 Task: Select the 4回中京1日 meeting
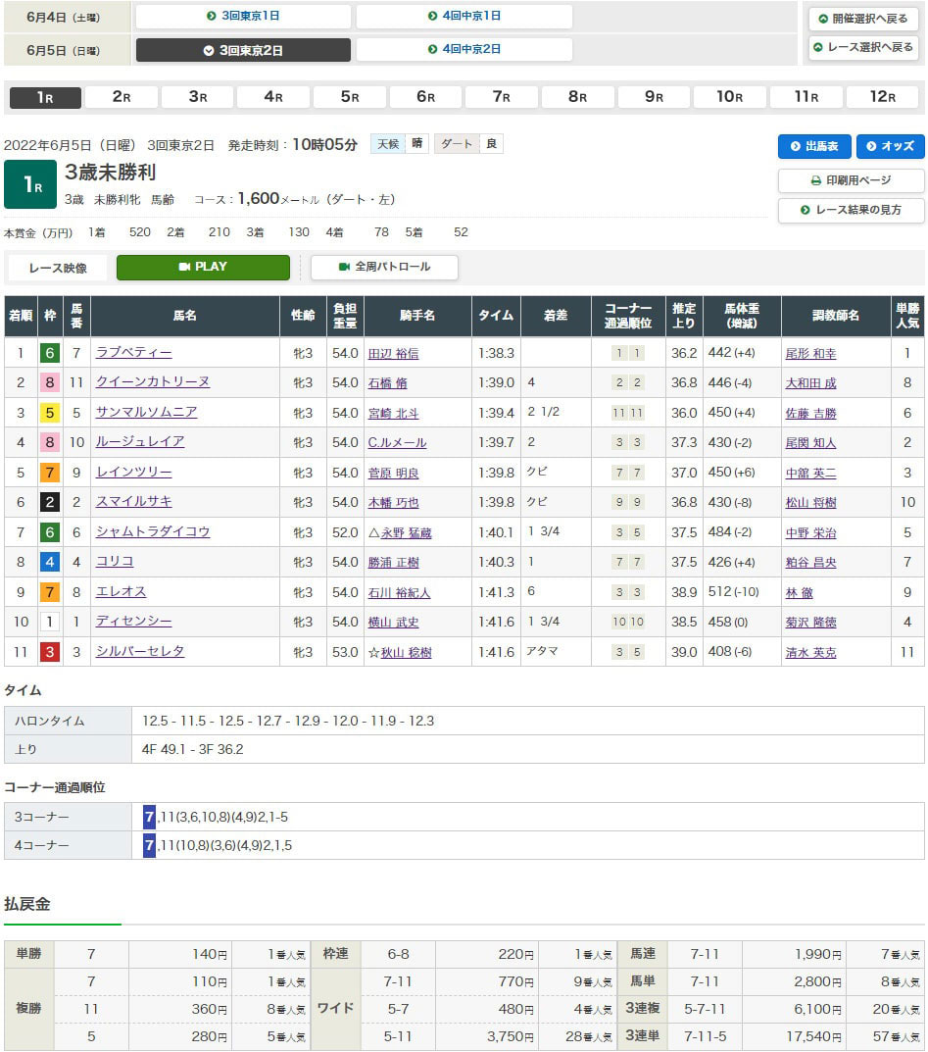pyautogui.click(x=464, y=17)
